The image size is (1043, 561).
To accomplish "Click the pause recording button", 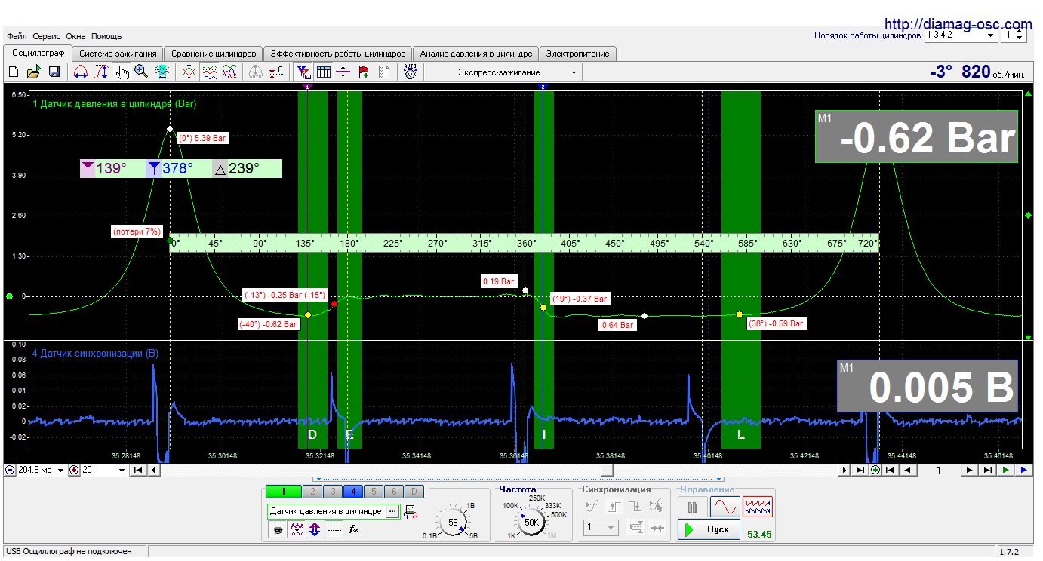I will tap(692, 507).
